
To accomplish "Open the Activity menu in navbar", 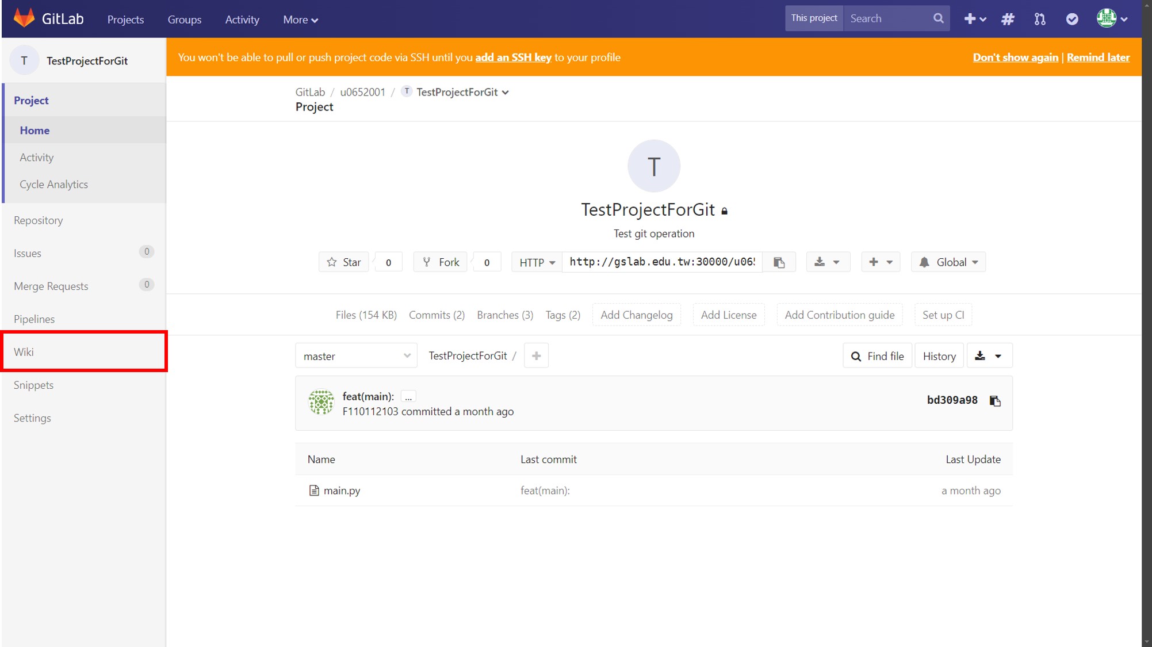I will [242, 19].
